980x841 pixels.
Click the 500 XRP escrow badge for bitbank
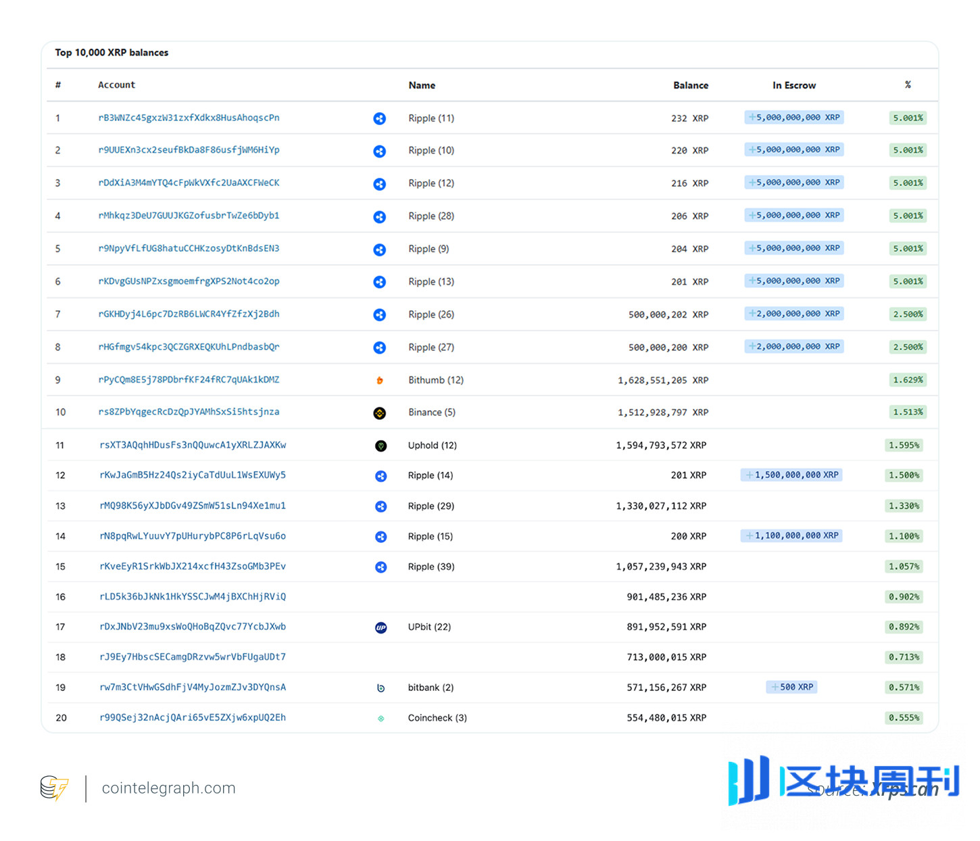click(792, 687)
